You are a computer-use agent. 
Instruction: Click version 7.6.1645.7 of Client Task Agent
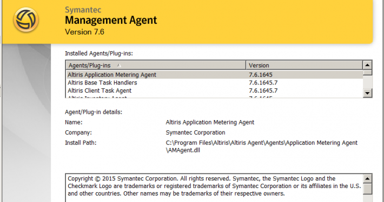click(x=263, y=90)
